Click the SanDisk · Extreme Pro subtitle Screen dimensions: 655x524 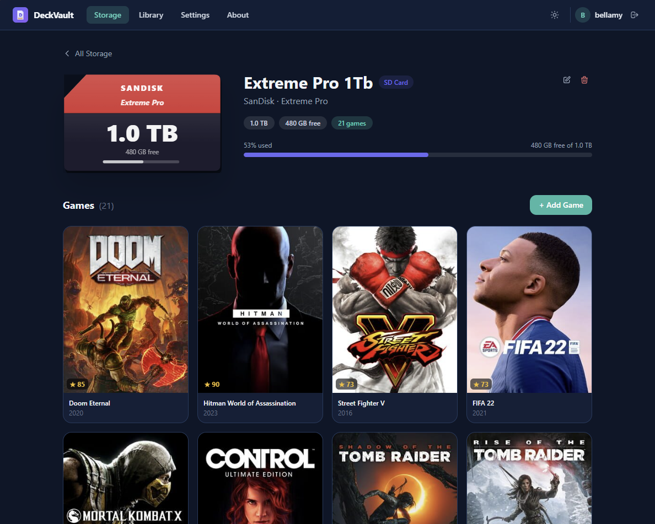coord(286,101)
